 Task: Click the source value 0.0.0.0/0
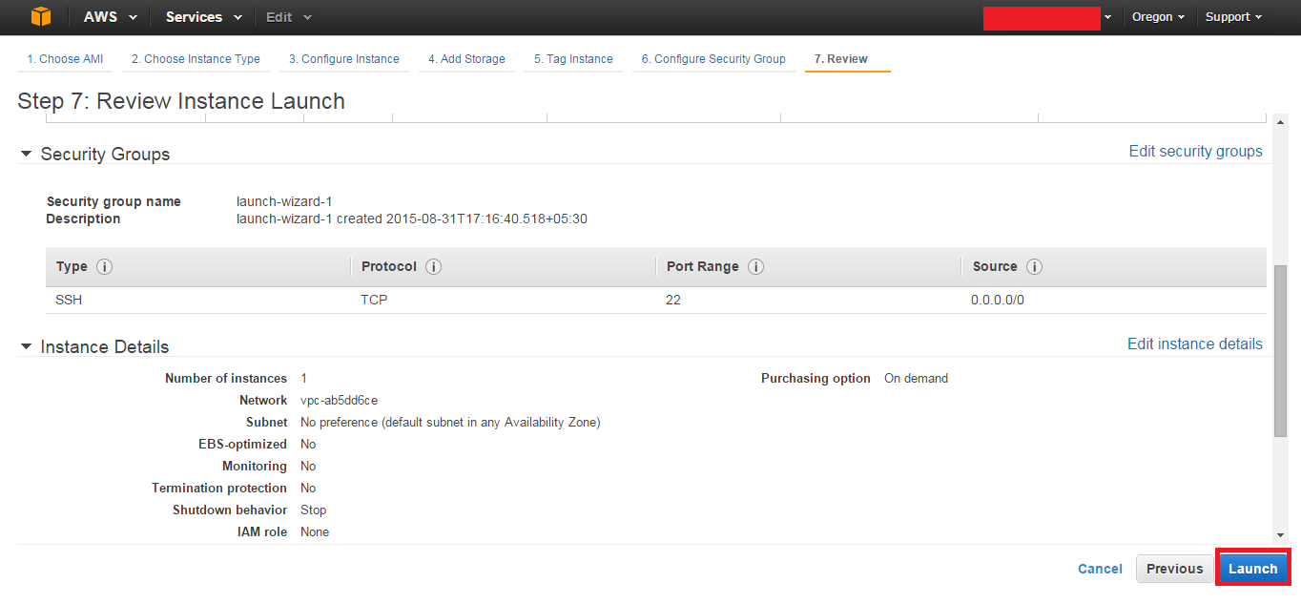point(998,300)
